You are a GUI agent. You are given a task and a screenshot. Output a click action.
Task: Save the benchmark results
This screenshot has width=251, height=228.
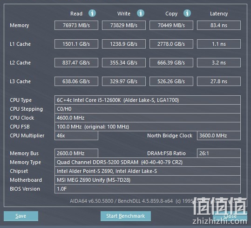pos(21,216)
